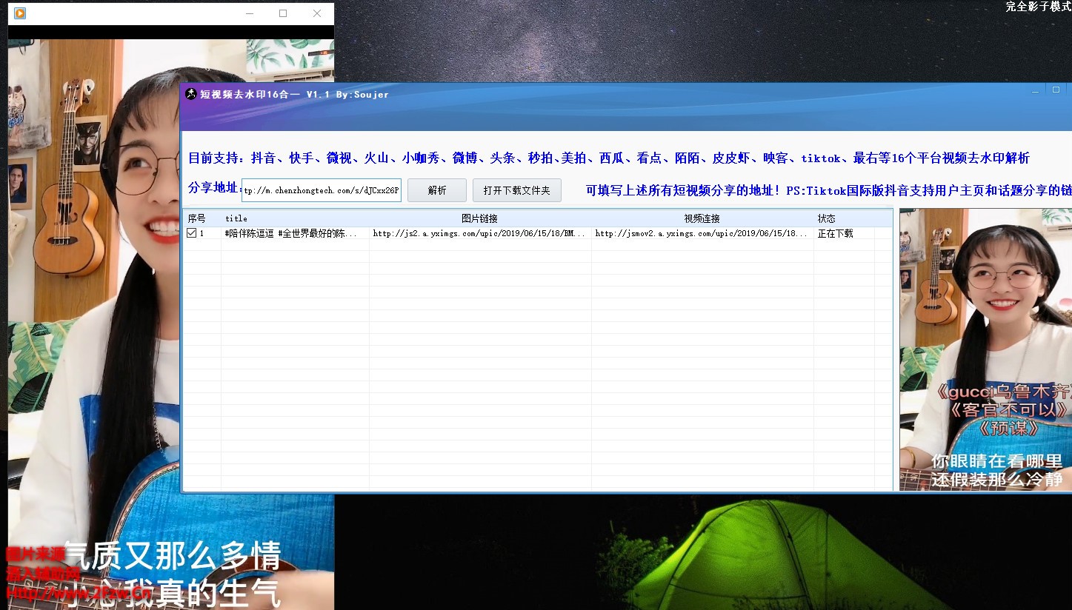Click the watermark remover app logo icon
The height and width of the screenshot is (610, 1072).
tap(191, 94)
